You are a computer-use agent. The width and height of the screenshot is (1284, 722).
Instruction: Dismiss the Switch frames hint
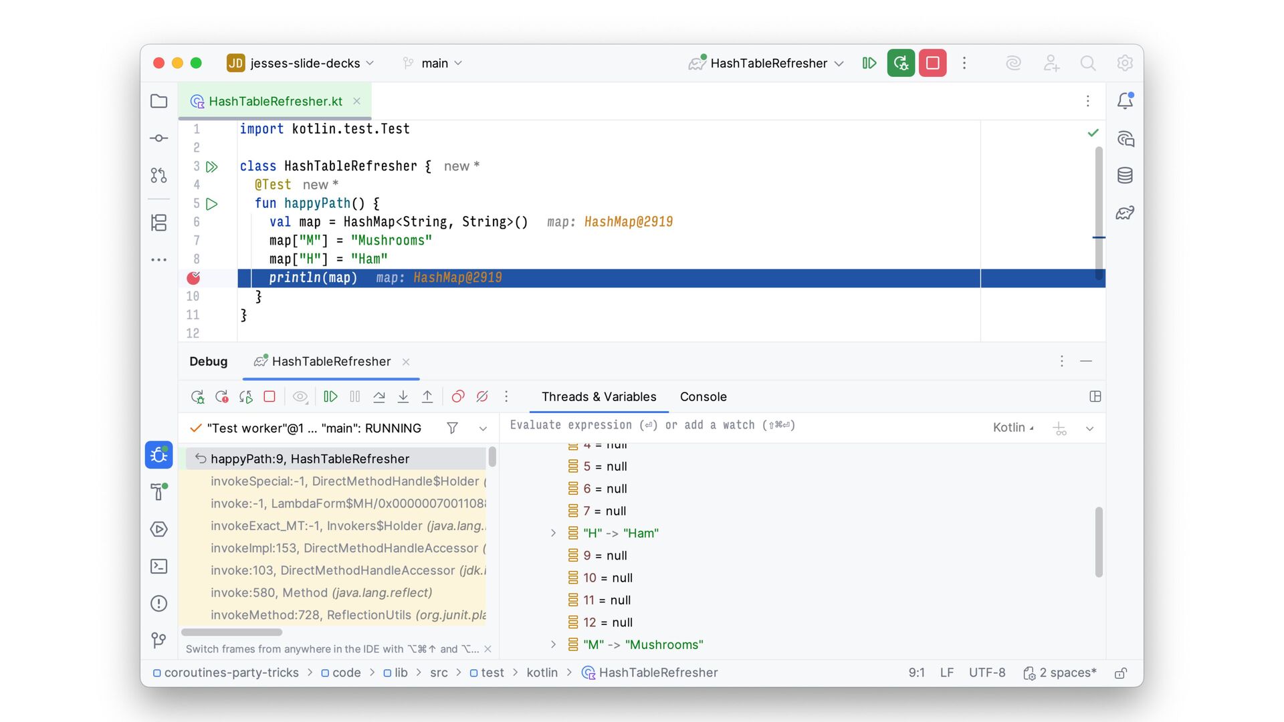point(488,649)
